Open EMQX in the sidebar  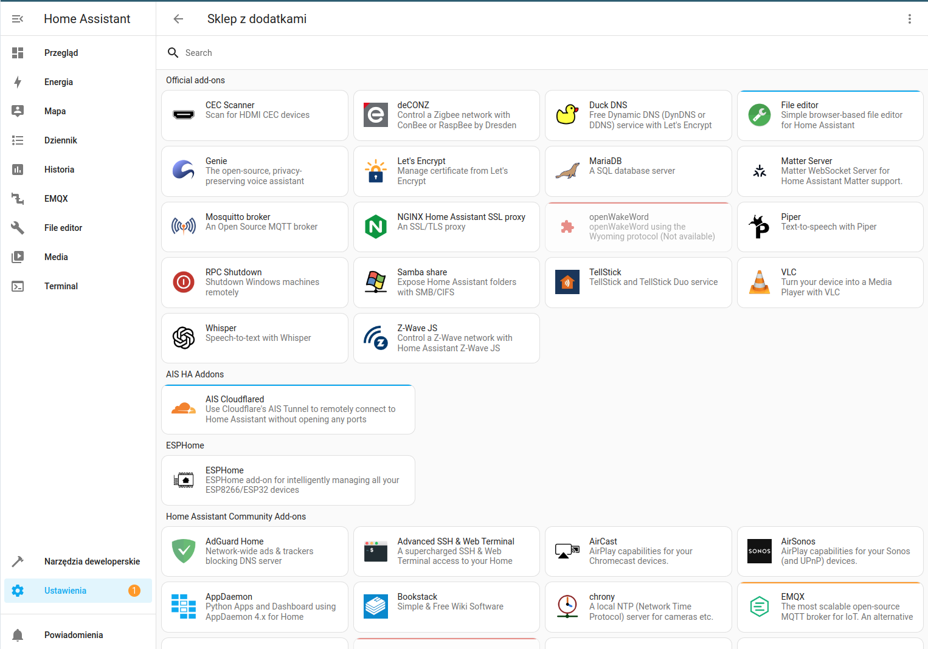click(x=78, y=199)
